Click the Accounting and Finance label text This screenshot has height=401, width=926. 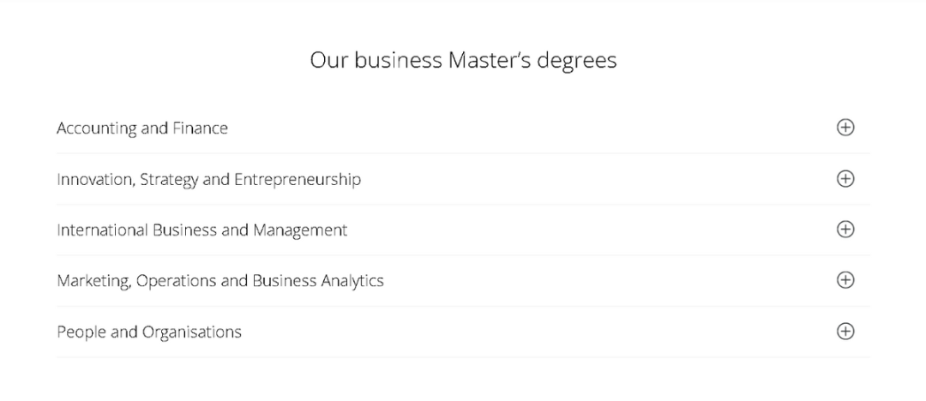click(142, 129)
